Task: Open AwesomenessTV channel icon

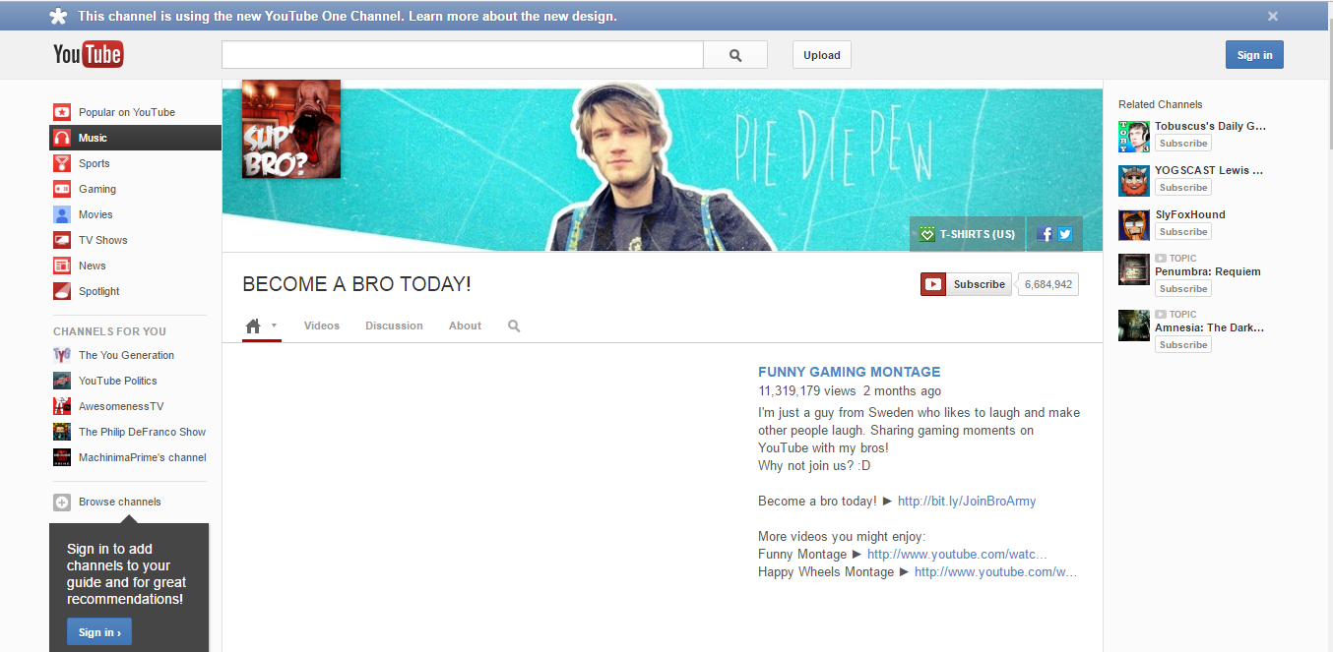Action: (62, 406)
